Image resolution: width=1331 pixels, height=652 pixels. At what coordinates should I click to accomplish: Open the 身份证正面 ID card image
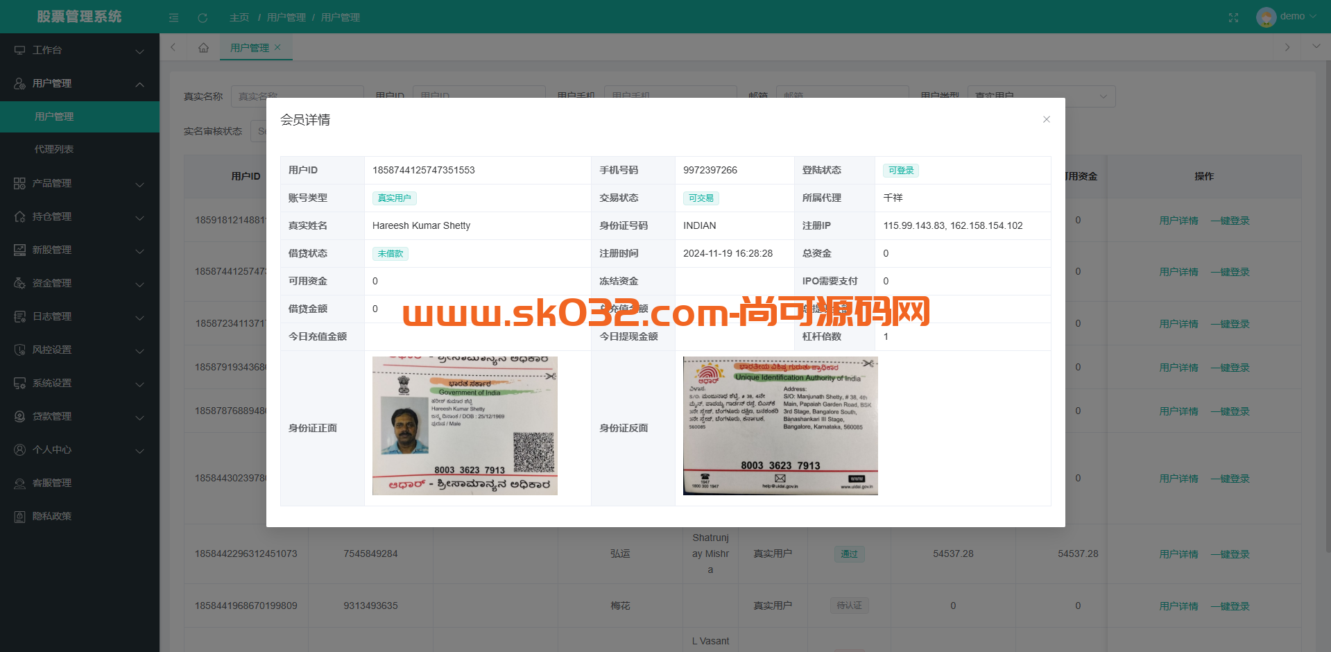tap(465, 426)
